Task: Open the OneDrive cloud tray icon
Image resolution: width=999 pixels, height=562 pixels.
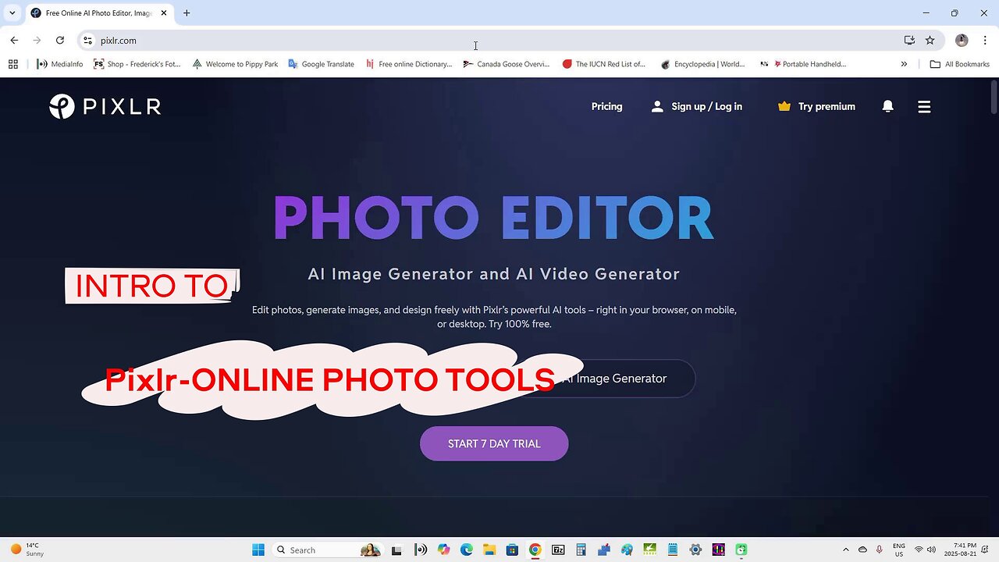Action: (862, 550)
